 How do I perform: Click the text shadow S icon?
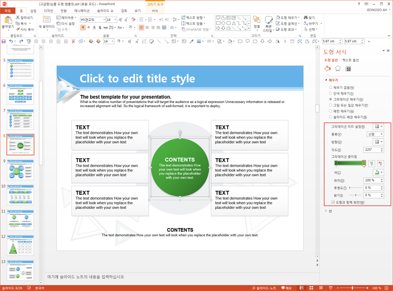tap(100, 27)
